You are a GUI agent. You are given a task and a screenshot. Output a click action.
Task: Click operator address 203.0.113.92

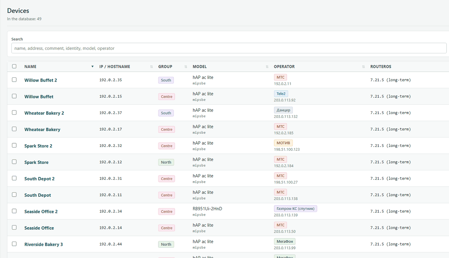click(285, 100)
